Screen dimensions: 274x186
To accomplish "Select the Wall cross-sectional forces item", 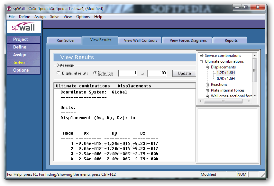I will [x=231, y=96].
